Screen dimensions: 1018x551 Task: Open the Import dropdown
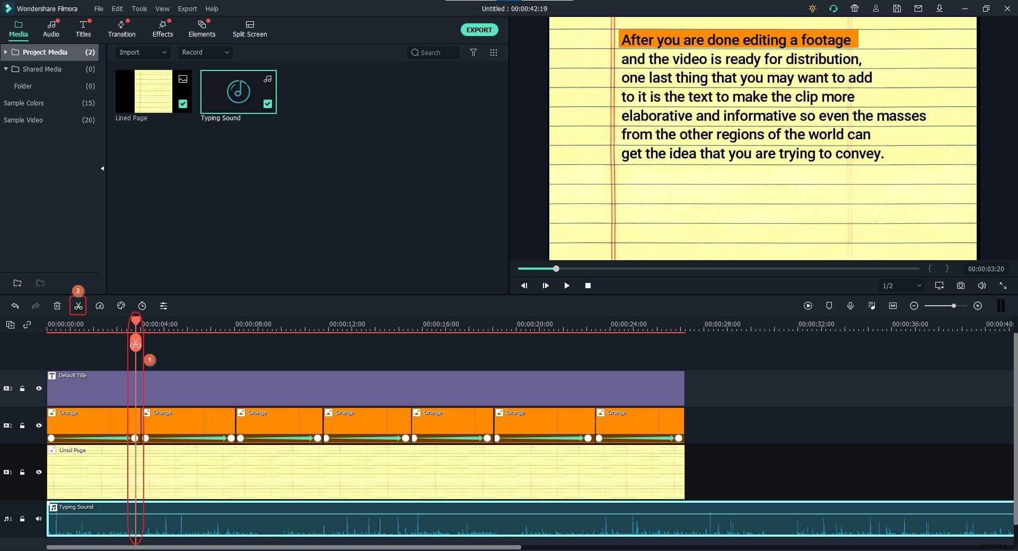142,52
